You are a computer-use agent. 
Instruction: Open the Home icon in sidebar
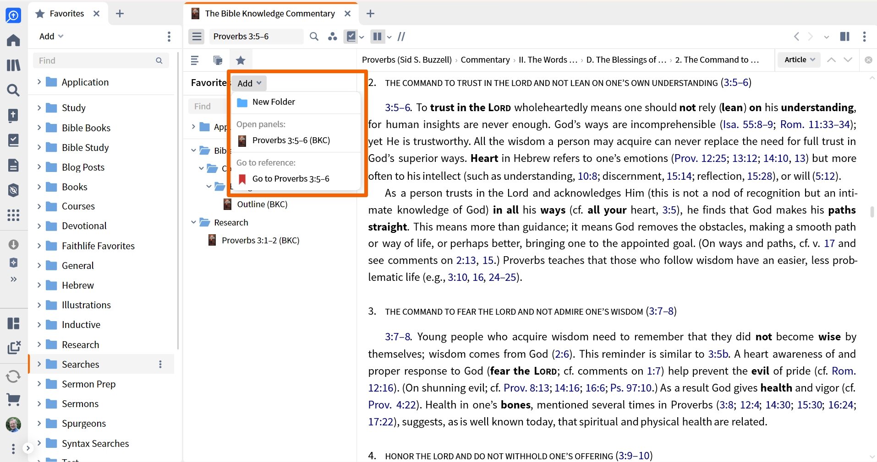[13, 40]
